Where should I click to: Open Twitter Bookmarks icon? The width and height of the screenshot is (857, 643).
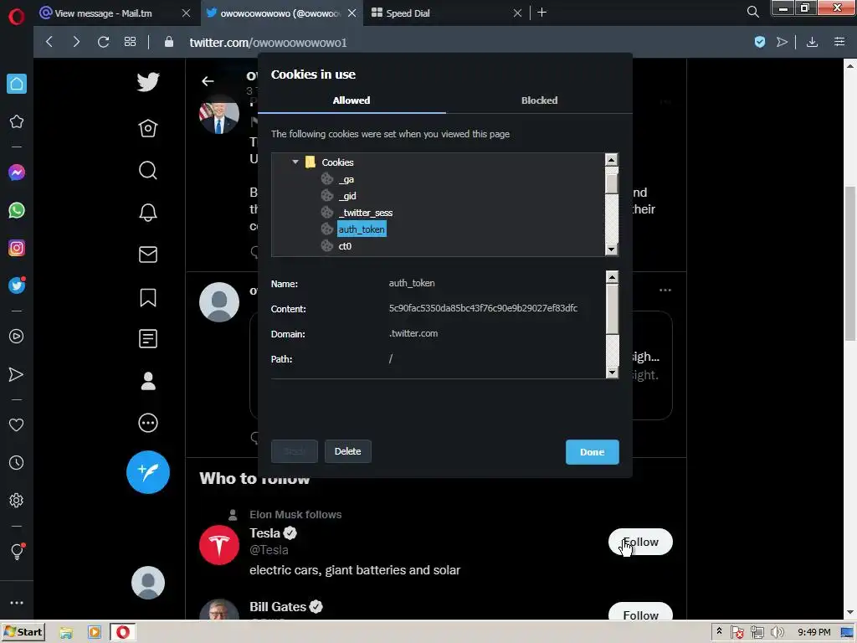click(147, 297)
